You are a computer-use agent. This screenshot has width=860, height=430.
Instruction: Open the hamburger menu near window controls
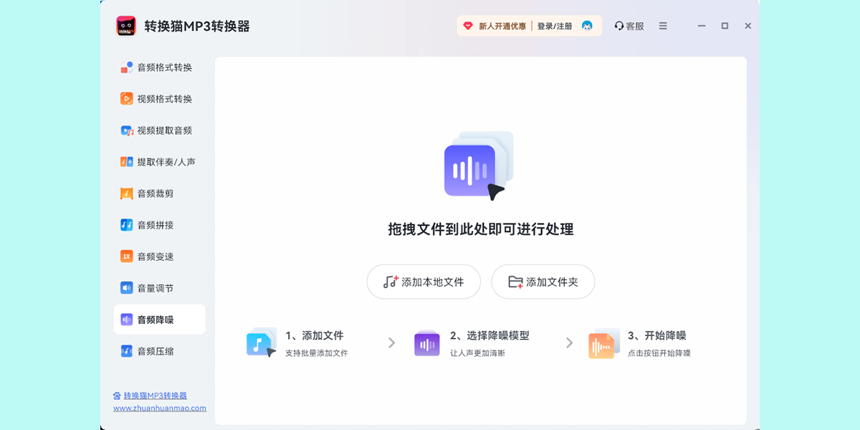point(663,25)
